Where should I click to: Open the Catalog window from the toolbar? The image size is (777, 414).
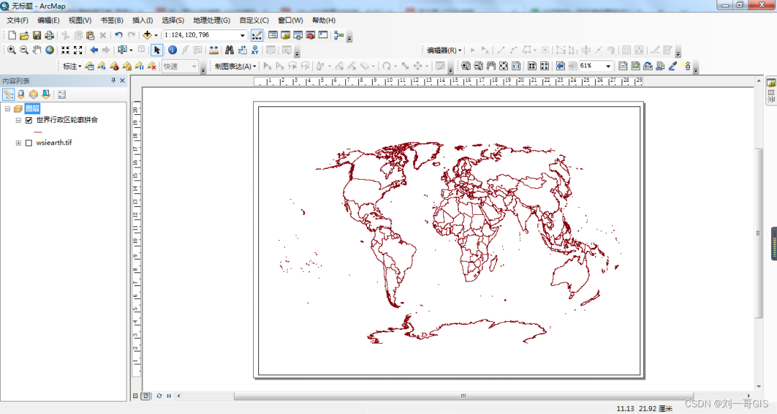point(286,35)
